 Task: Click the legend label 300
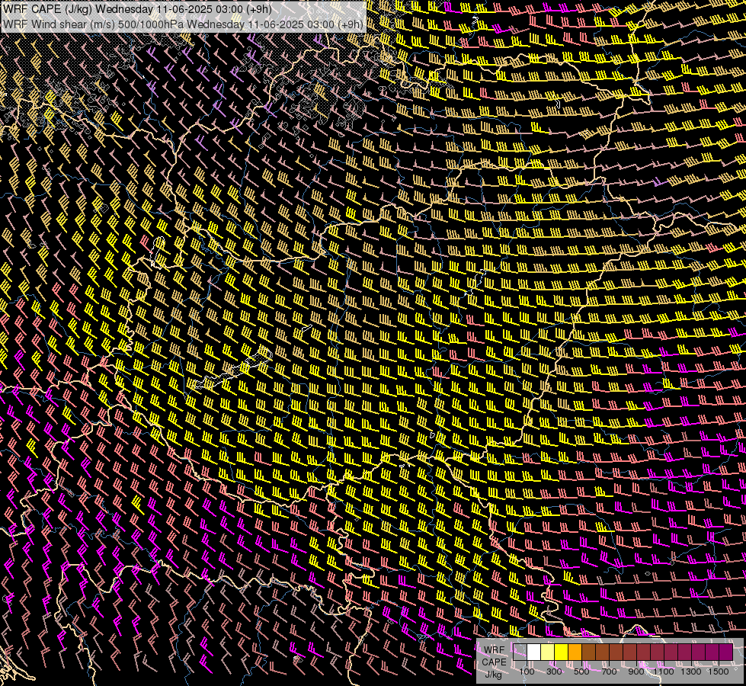(x=554, y=672)
